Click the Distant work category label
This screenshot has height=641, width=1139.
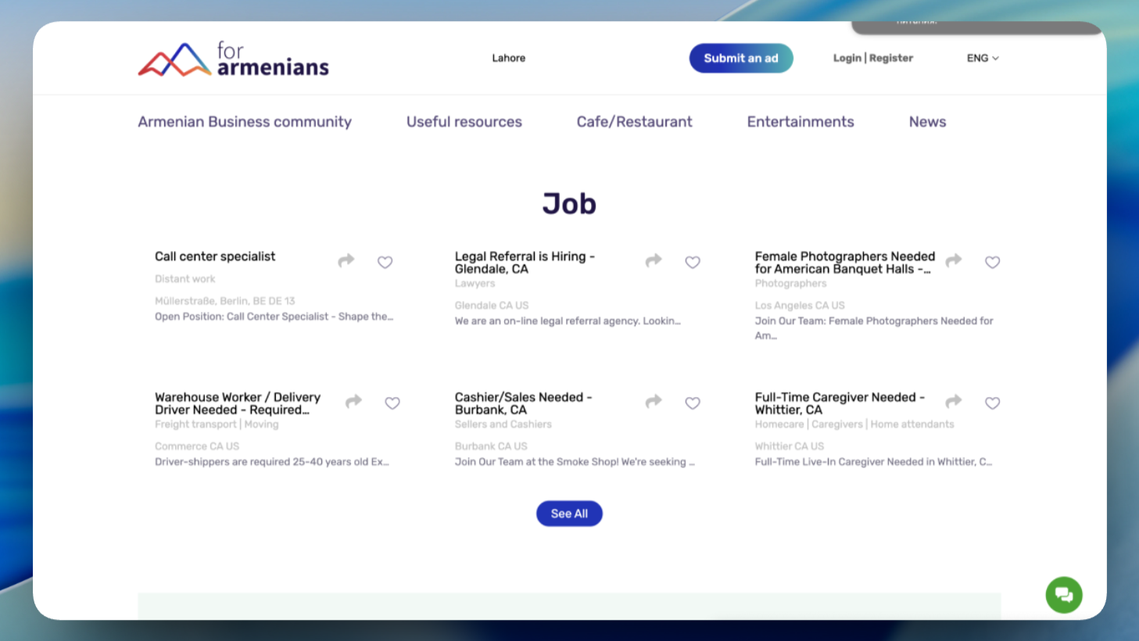pyautogui.click(x=185, y=279)
